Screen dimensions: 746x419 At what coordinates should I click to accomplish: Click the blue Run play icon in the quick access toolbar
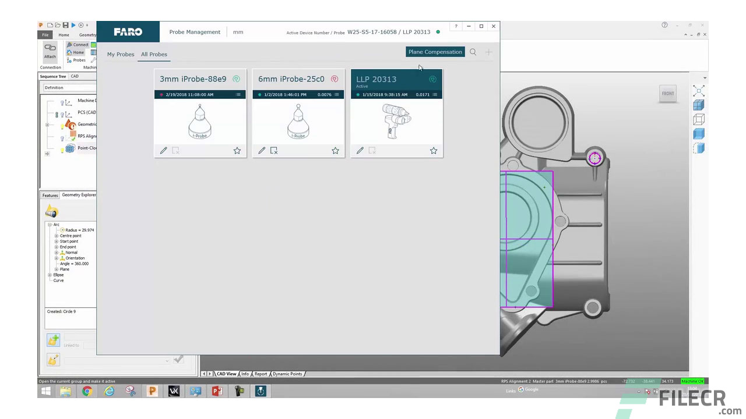73,25
